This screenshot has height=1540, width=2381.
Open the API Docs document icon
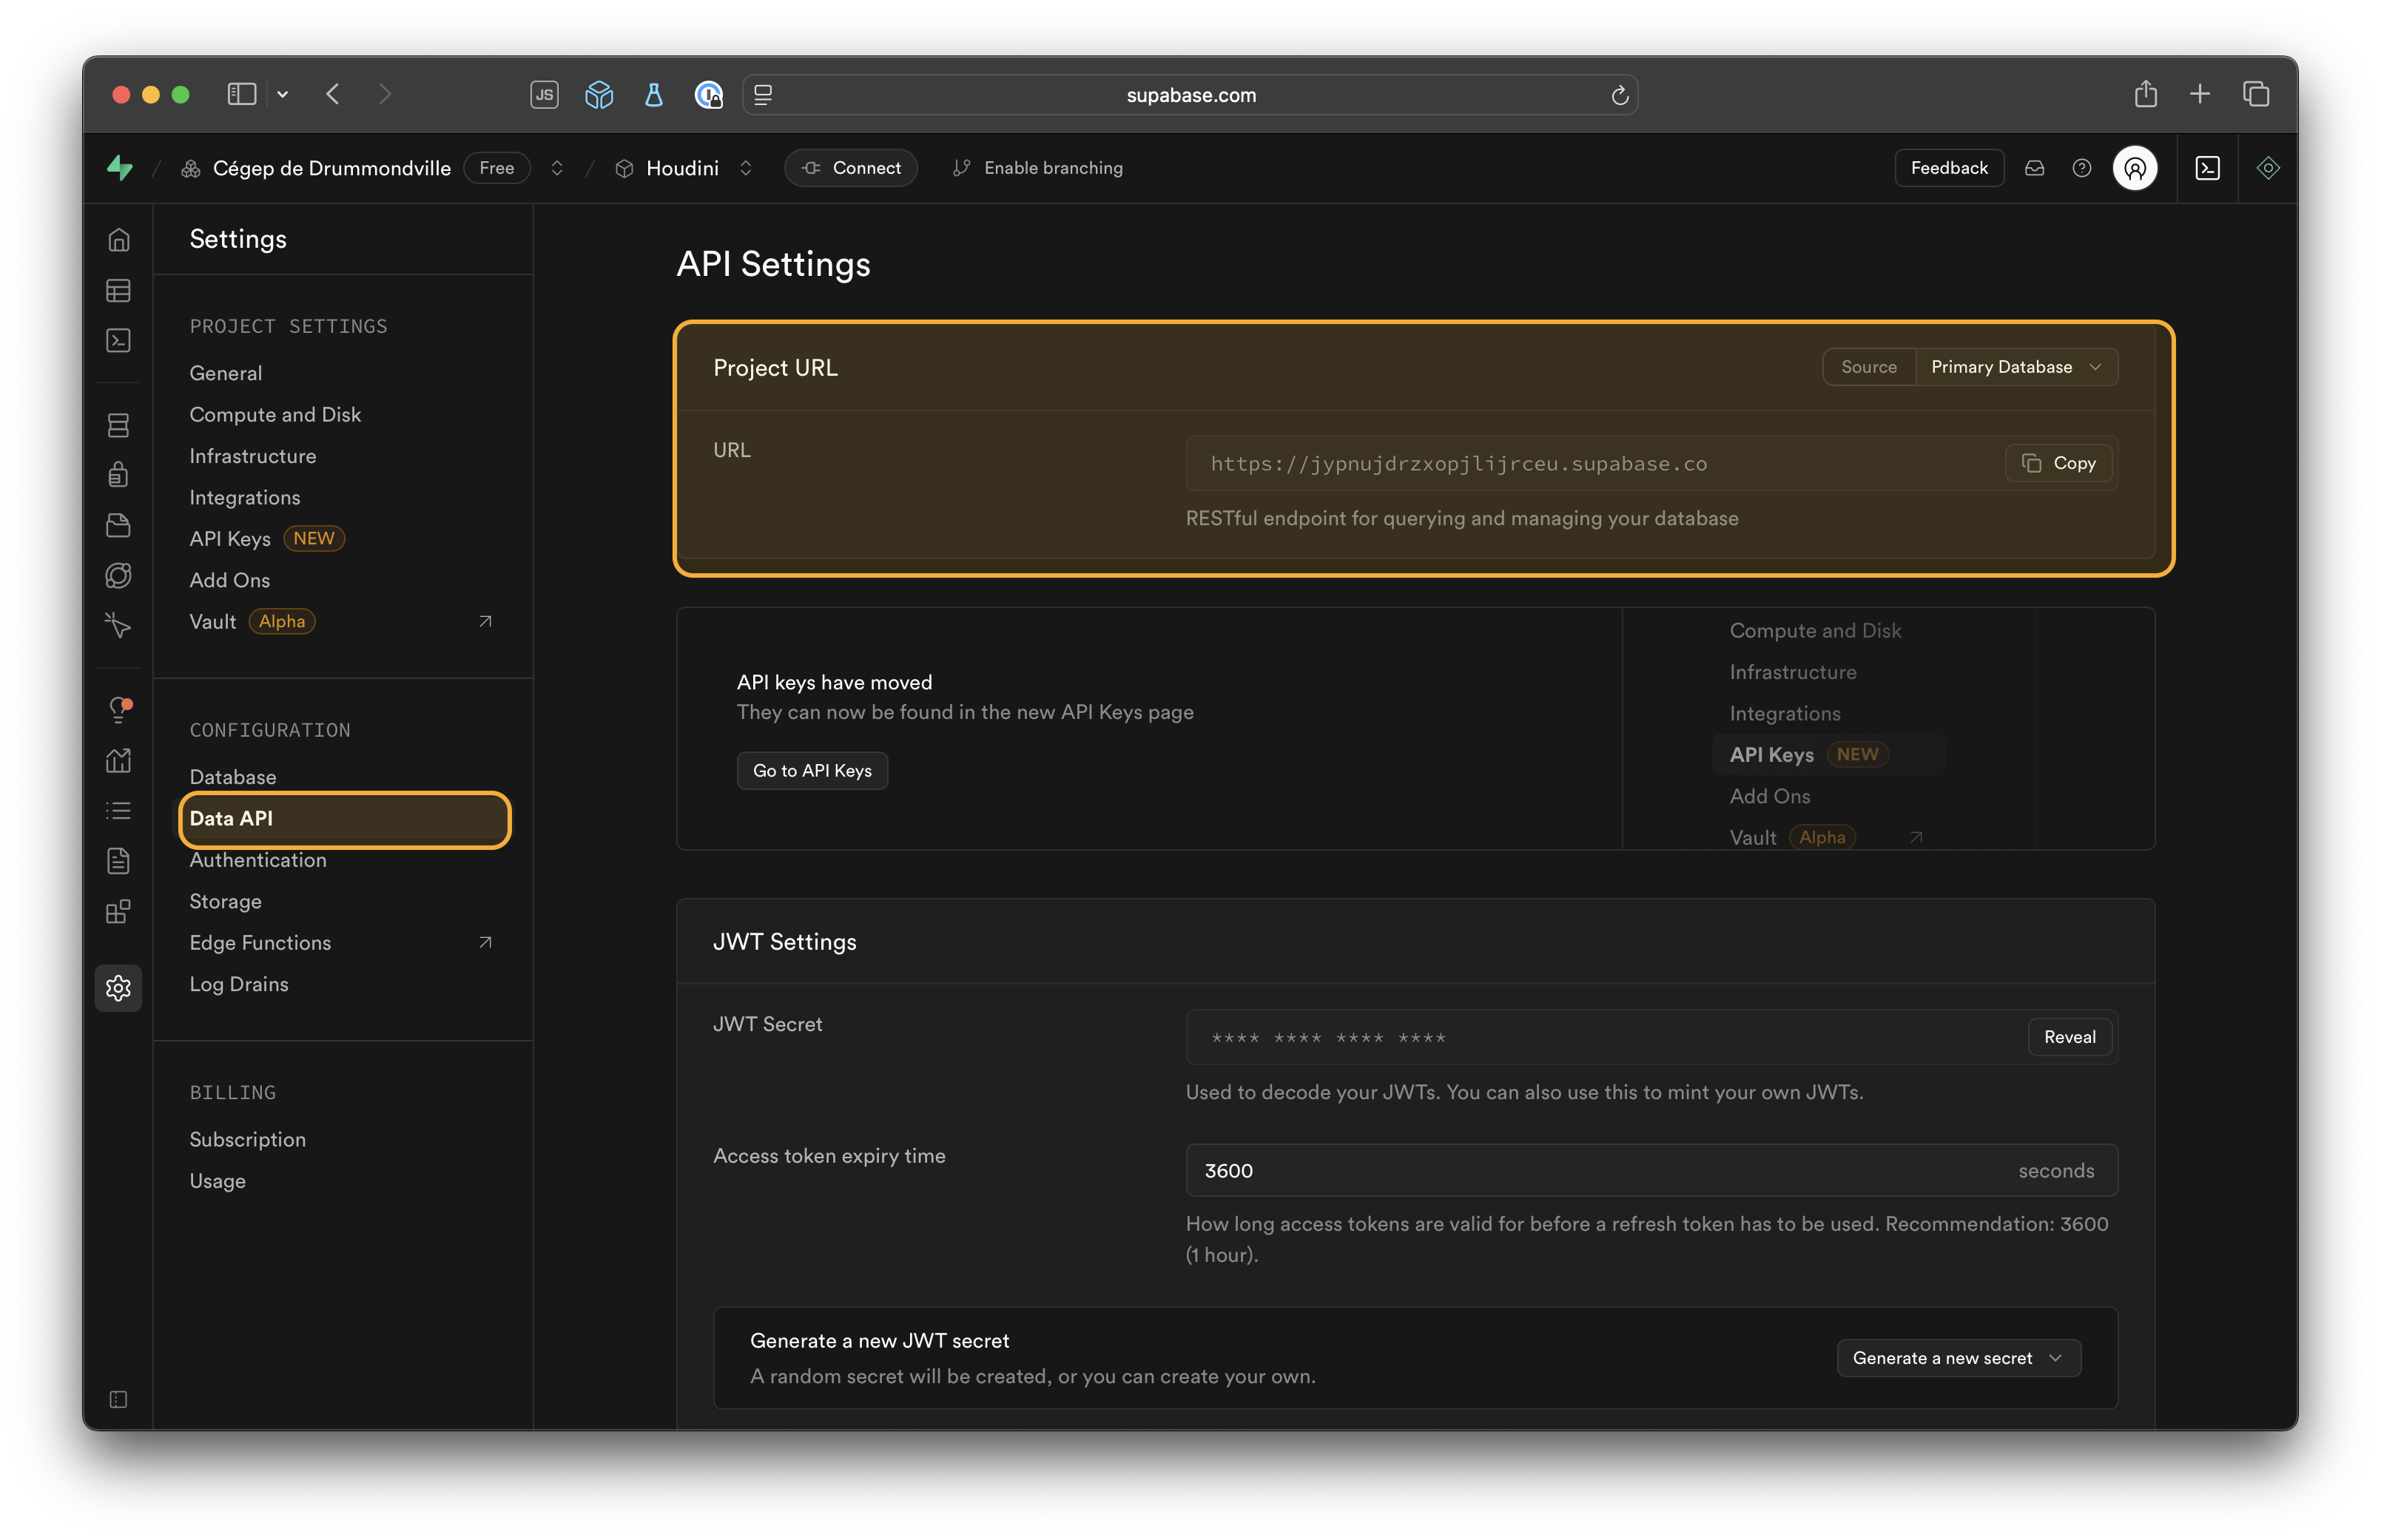point(118,861)
